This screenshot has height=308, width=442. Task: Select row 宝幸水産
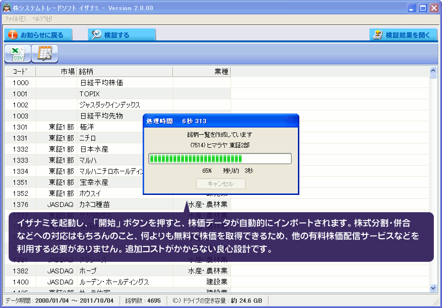point(217,182)
